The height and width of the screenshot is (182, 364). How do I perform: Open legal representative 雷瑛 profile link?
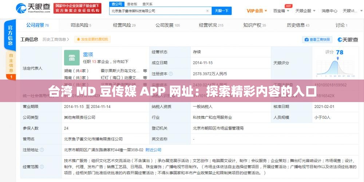pyautogui.click(x=88, y=54)
